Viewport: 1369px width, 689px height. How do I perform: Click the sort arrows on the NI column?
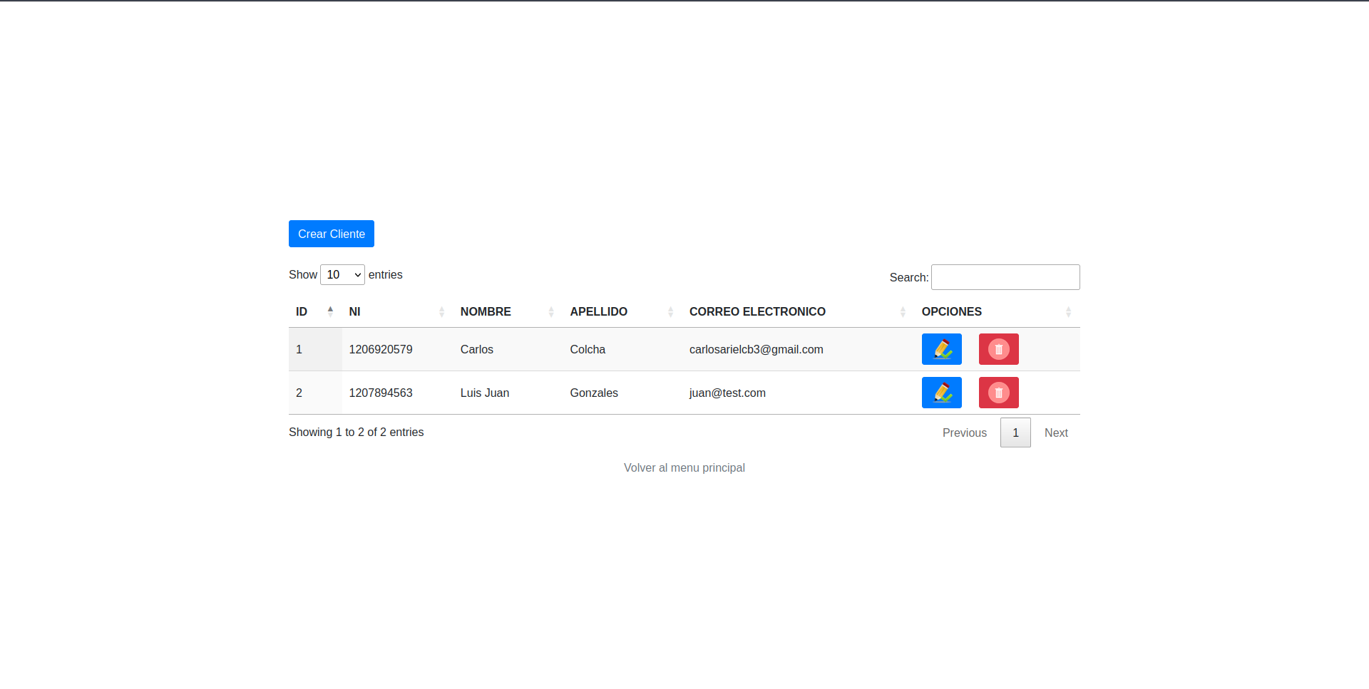tap(440, 311)
